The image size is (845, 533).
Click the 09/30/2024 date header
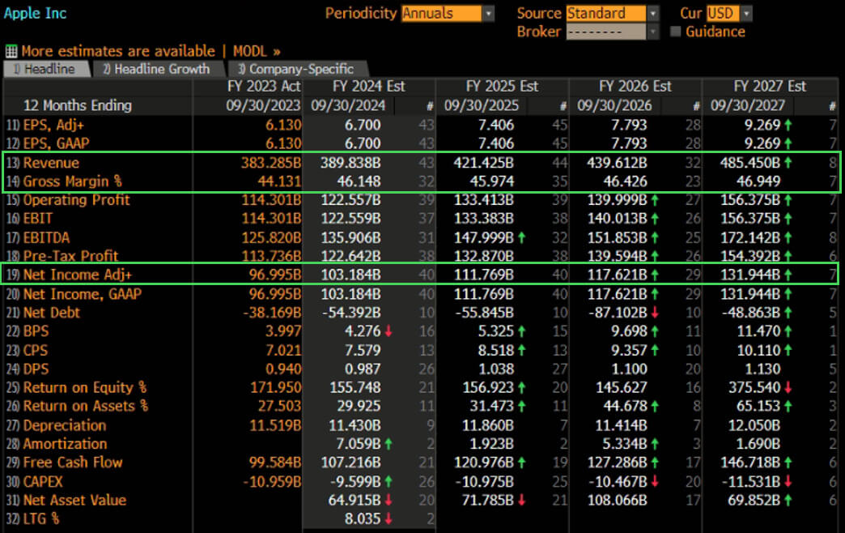[348, 105]
